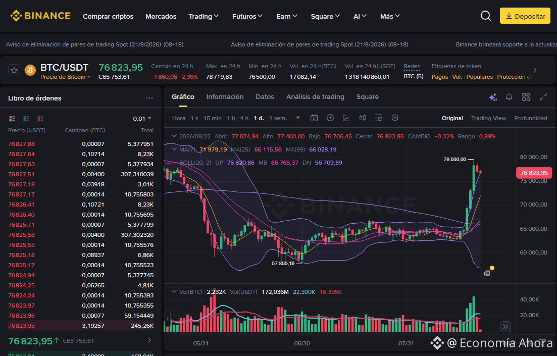Open more time intervals dropdown arrow
The image size is (557, 356).
coord(297,118)
